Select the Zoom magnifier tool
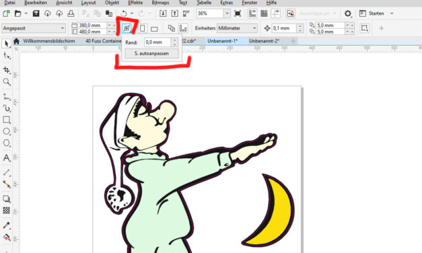 click(7, 82)
